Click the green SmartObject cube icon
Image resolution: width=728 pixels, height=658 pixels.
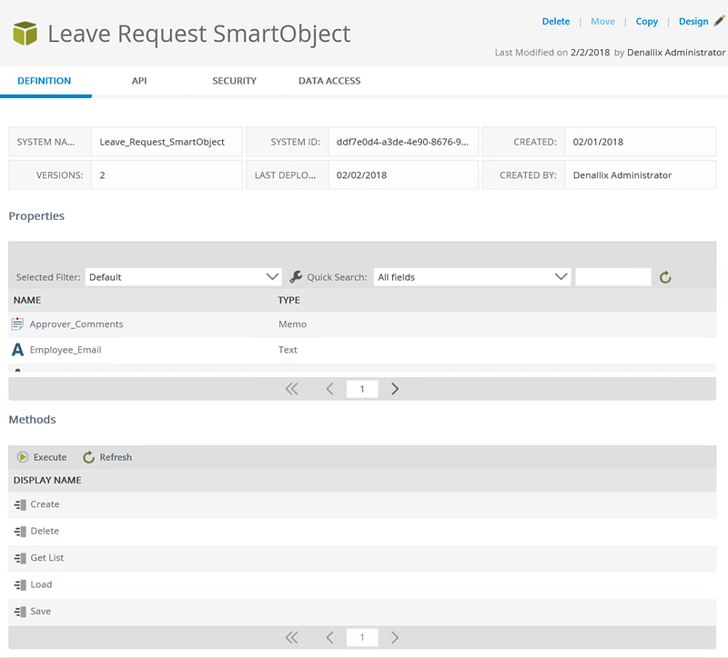[25, 34]
